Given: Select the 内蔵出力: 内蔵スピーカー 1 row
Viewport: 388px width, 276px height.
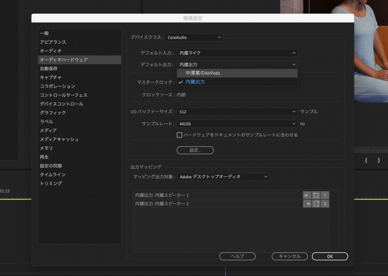Looking at the screenshot, I should tap(218, 195).
